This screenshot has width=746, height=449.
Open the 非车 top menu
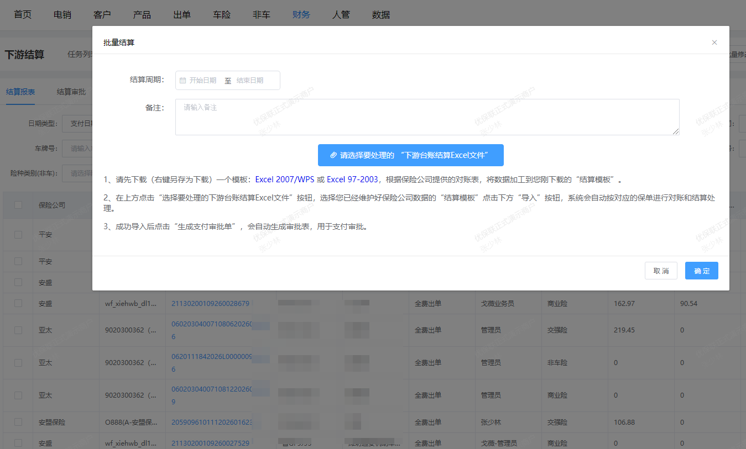pos(262,15)
